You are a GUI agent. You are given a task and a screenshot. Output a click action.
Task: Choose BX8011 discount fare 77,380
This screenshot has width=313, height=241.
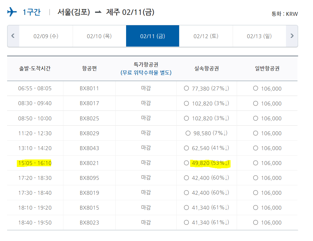(x=186, y=88)
